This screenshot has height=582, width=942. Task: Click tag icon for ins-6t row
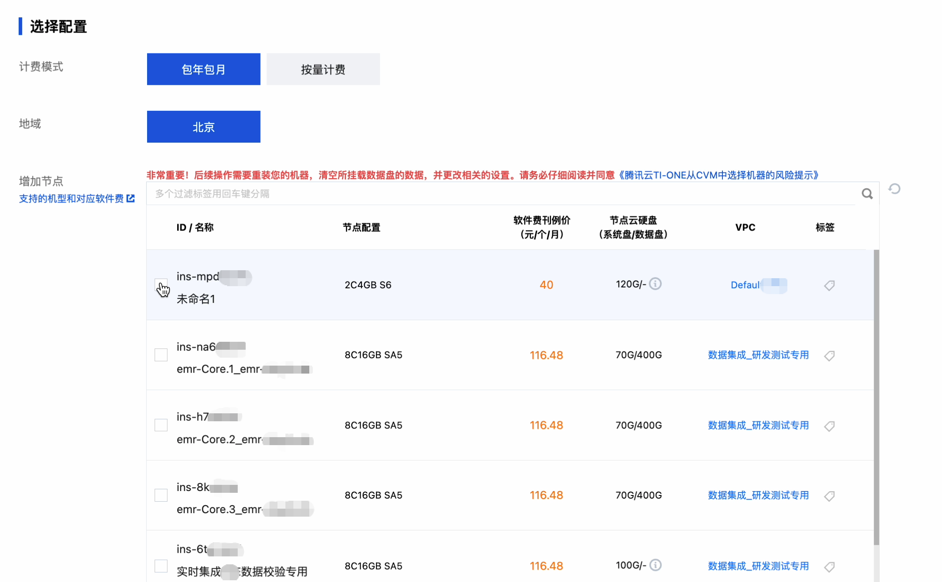pyautogui.click(x=829, y=567)
